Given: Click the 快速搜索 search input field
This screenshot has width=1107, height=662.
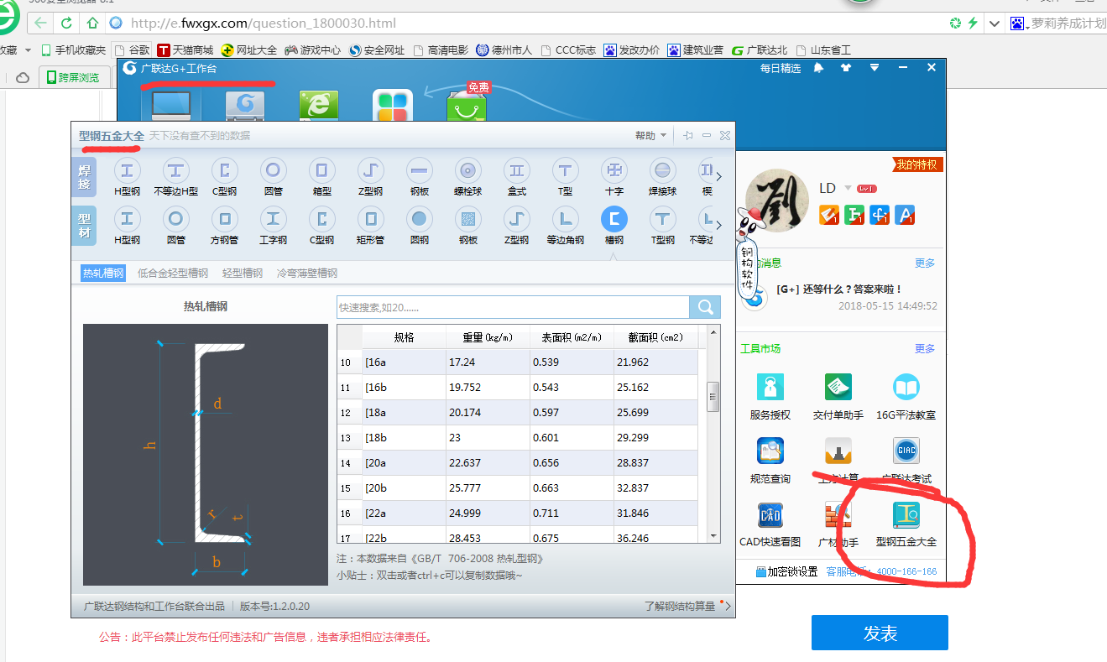Looking at the screenshot, I should pos(513,307).
